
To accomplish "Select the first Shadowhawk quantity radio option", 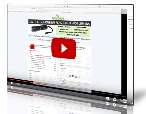I will tap(30, 55).
